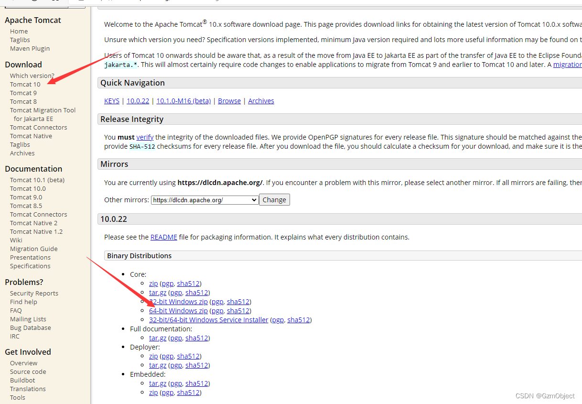This screenshot has width=582, height=404.
Task: Open the Migration Guide link
Action: (34, 249)
